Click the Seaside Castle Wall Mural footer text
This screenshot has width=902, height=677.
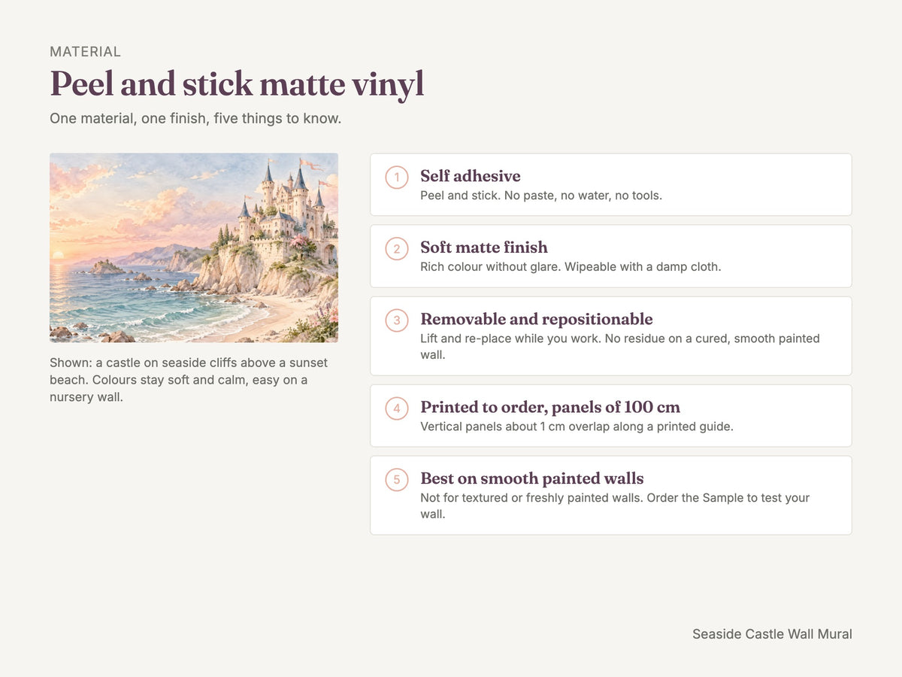tap(772, 634)
